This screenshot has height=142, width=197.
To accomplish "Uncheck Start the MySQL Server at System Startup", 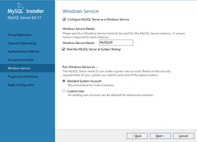I will [x=64, y=49].
